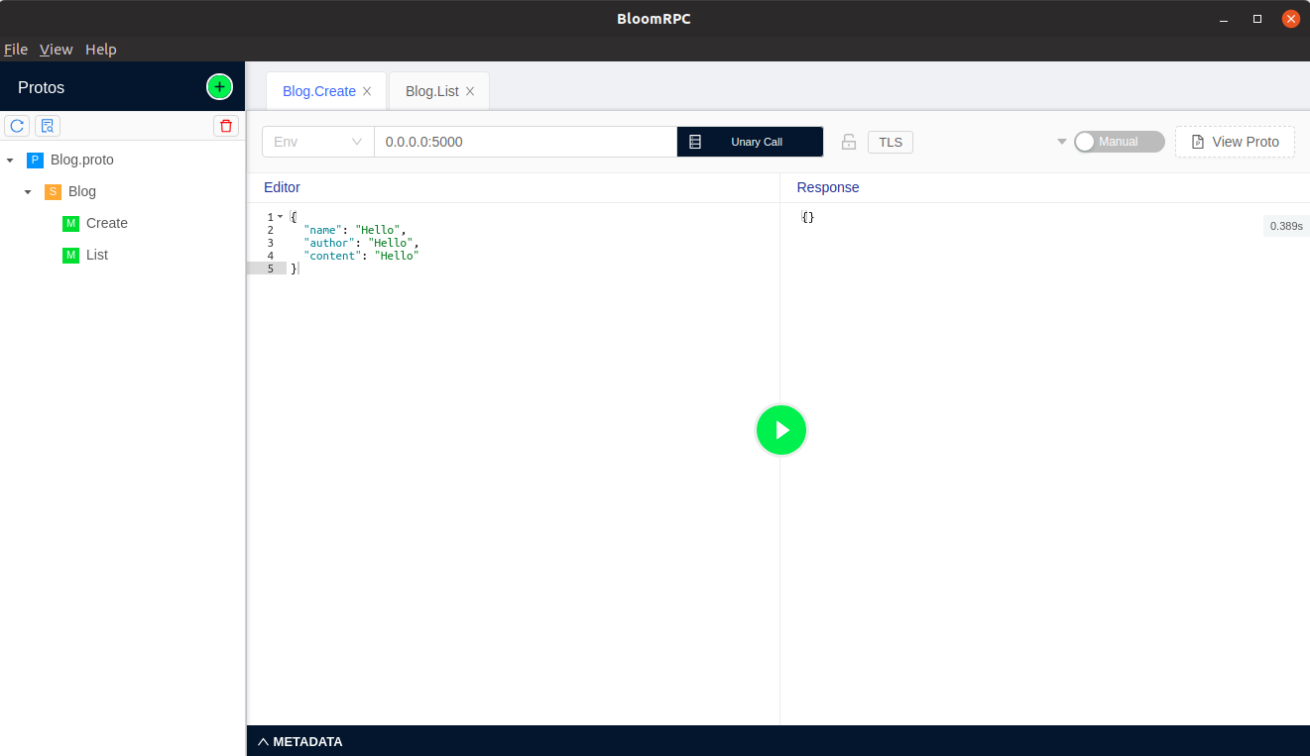The image size is (1310, 756).
Task: Click the Editor heading label
Action: [x=282, y=187]
